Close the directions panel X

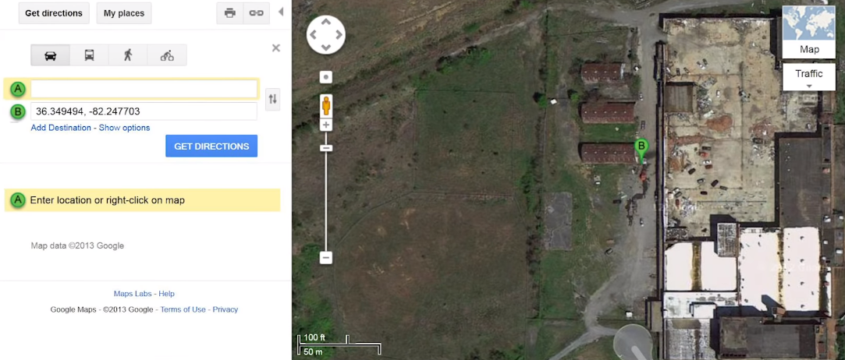coord(276,48)
